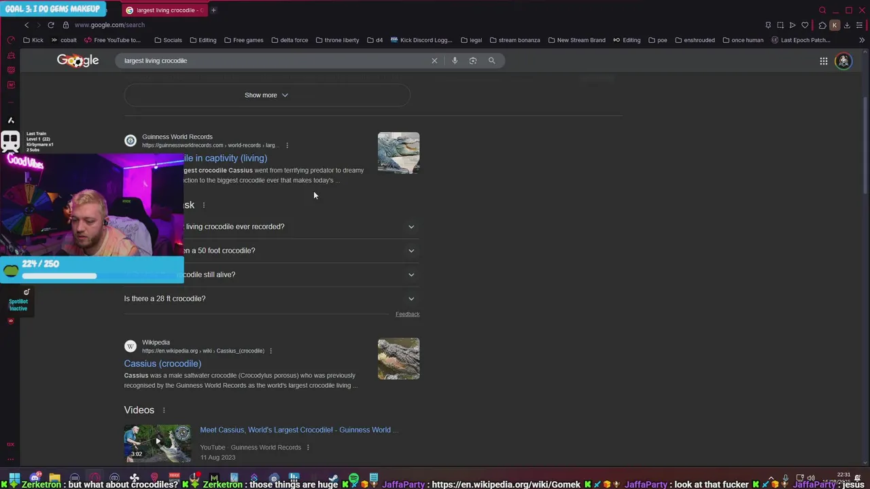The image size is (870, 489).
Task: Open the three-dot menu of the YouTube video result
Action: click(x=308, y=448)
